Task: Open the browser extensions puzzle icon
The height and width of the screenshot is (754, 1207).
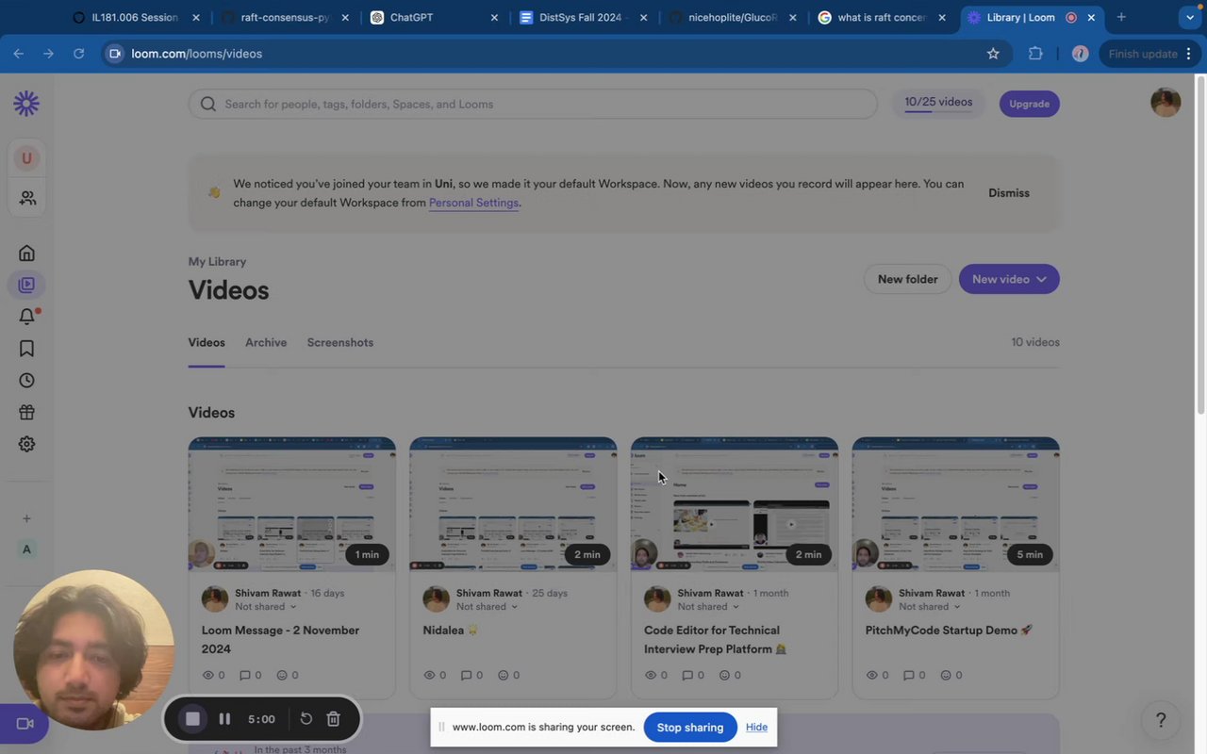Action: point(1035,54)
